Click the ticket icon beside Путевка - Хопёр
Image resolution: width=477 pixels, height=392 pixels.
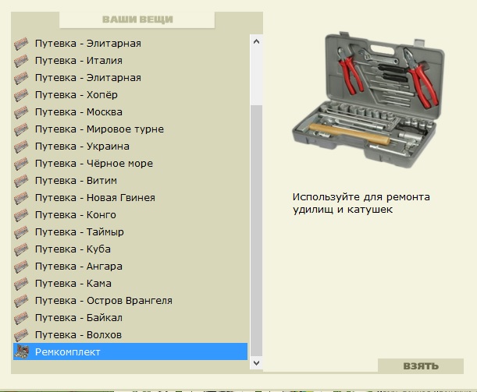tap(21, 95)
